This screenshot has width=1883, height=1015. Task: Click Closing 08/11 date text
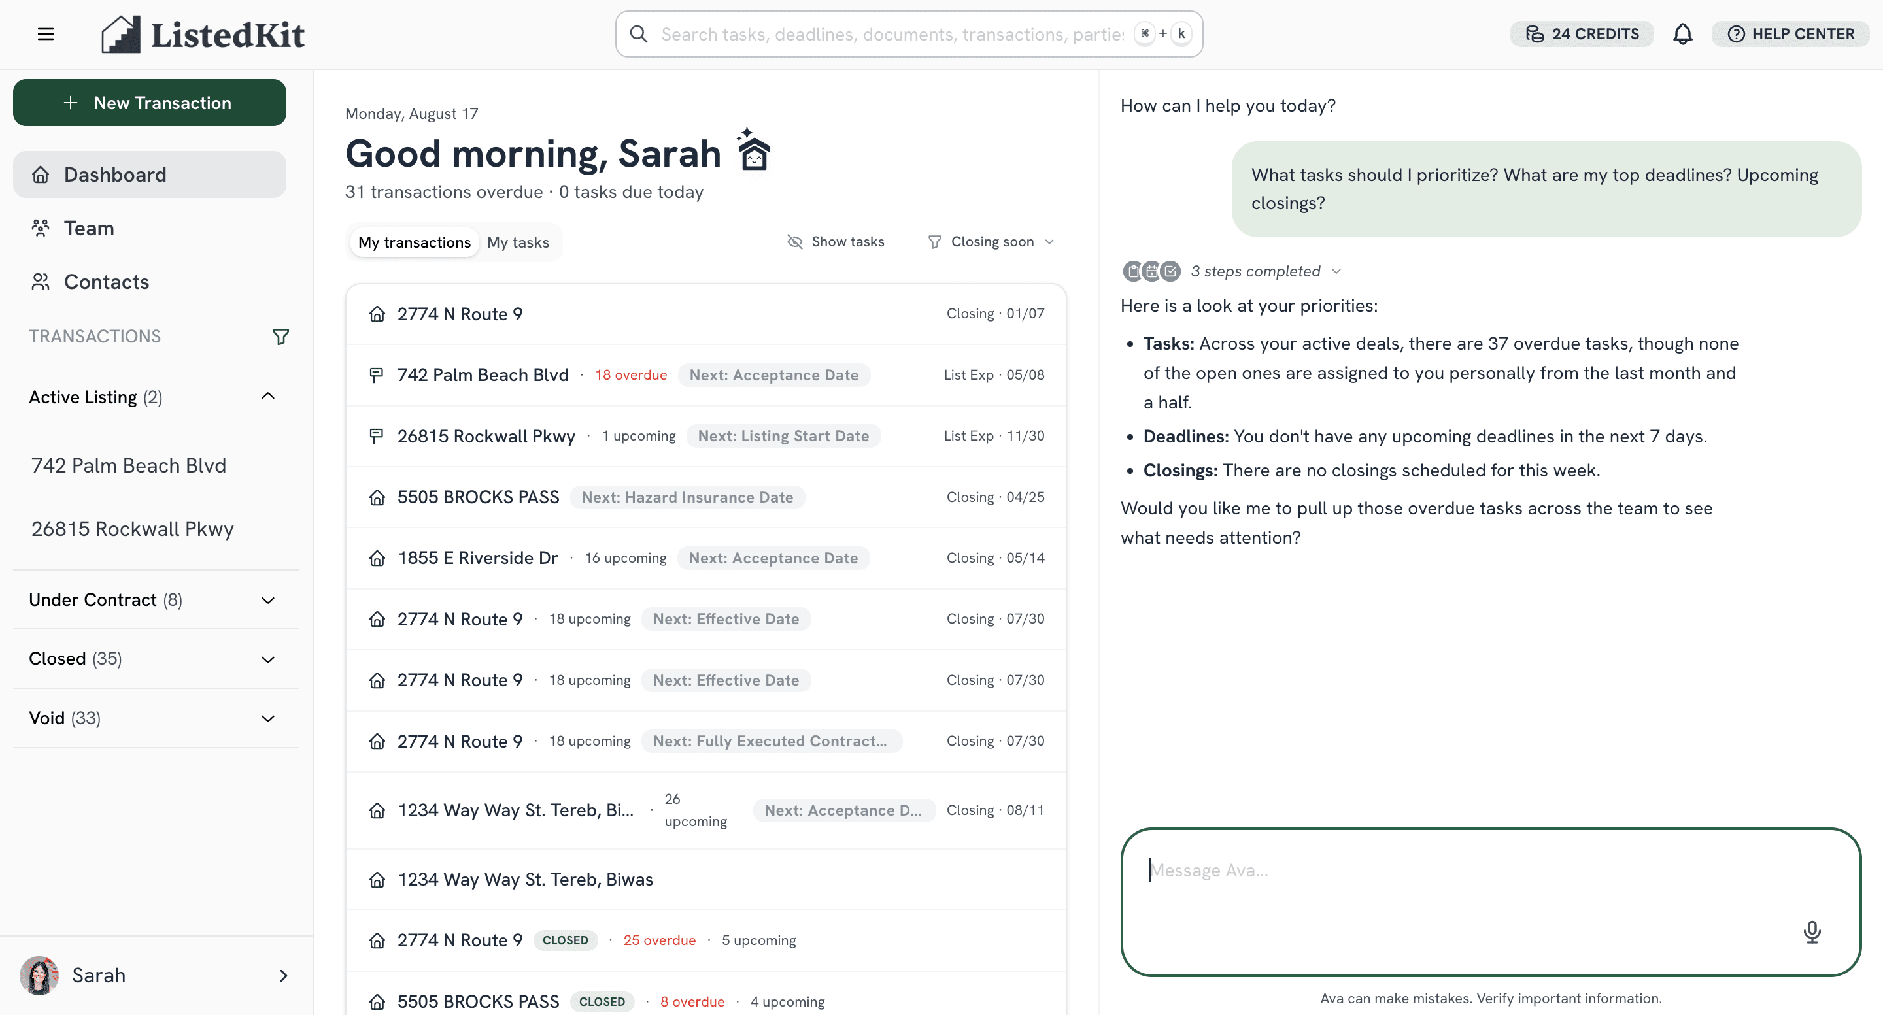pyautogui.click(x=995, y=810)
